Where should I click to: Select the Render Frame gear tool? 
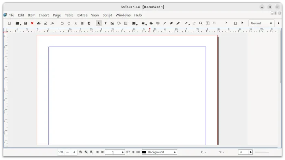119,23
